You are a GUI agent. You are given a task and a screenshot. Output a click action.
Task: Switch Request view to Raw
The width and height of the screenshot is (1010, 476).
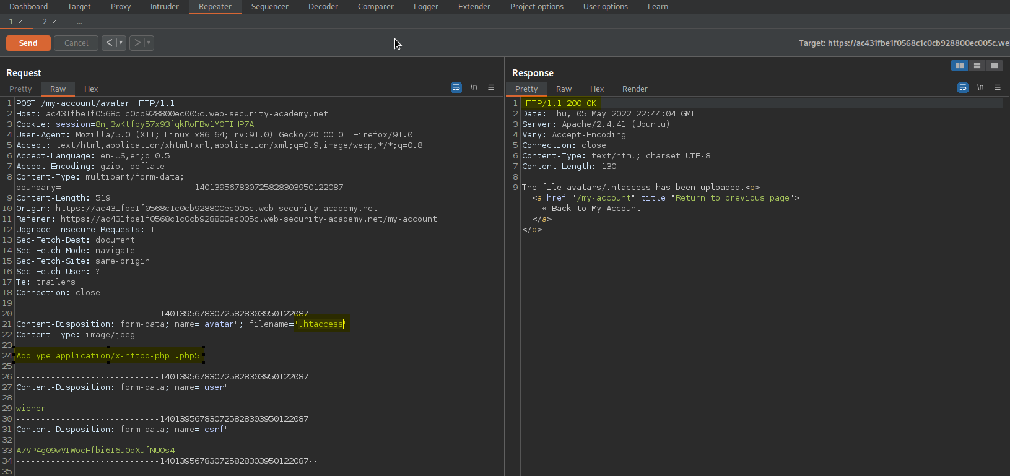(58, 89)
